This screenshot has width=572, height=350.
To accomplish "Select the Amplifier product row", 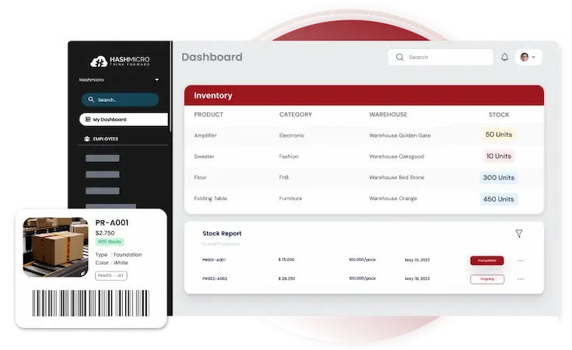I will (363, 135).
